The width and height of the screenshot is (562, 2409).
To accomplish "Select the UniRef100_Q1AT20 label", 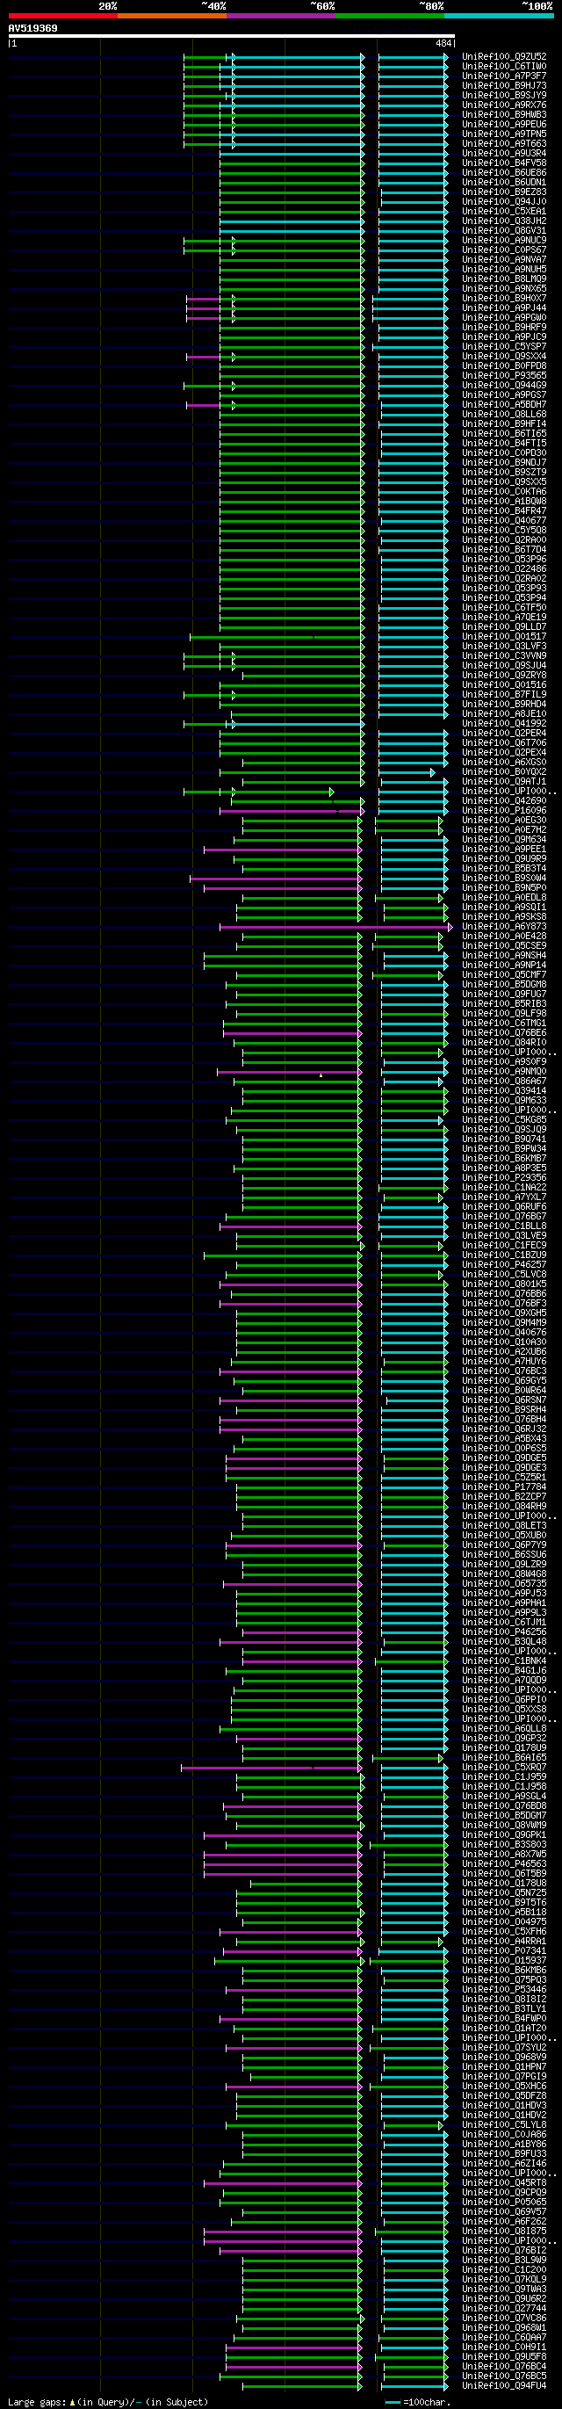I will tap(504, 2029).
